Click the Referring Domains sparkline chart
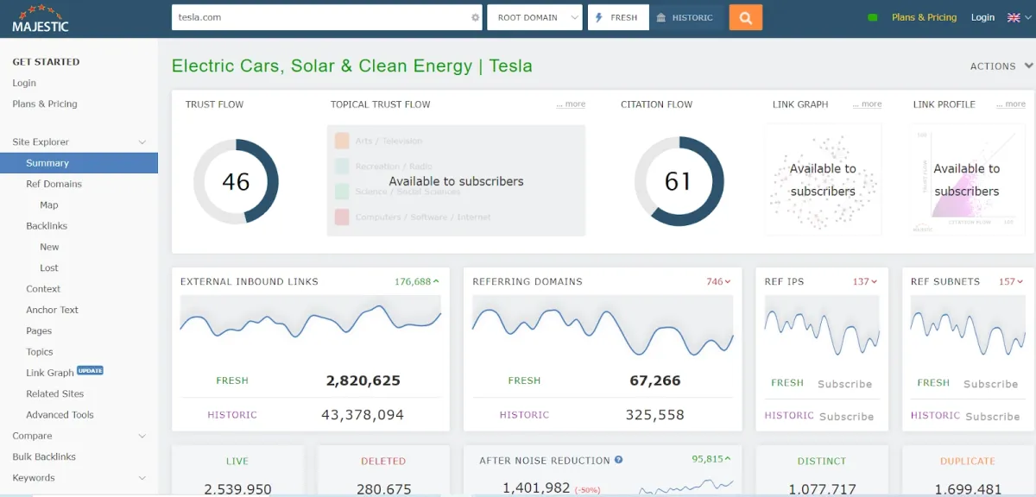The height and width of the screenshot is (497, 1036). coord(603,326)
